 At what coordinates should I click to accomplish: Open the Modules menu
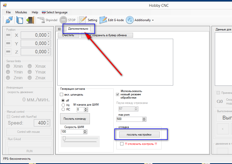point(21,12)
